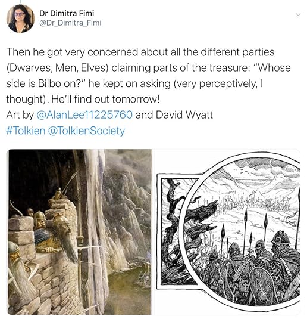Visit the @TolkienSociety mention
307x322 pixels.
(86, 131)
